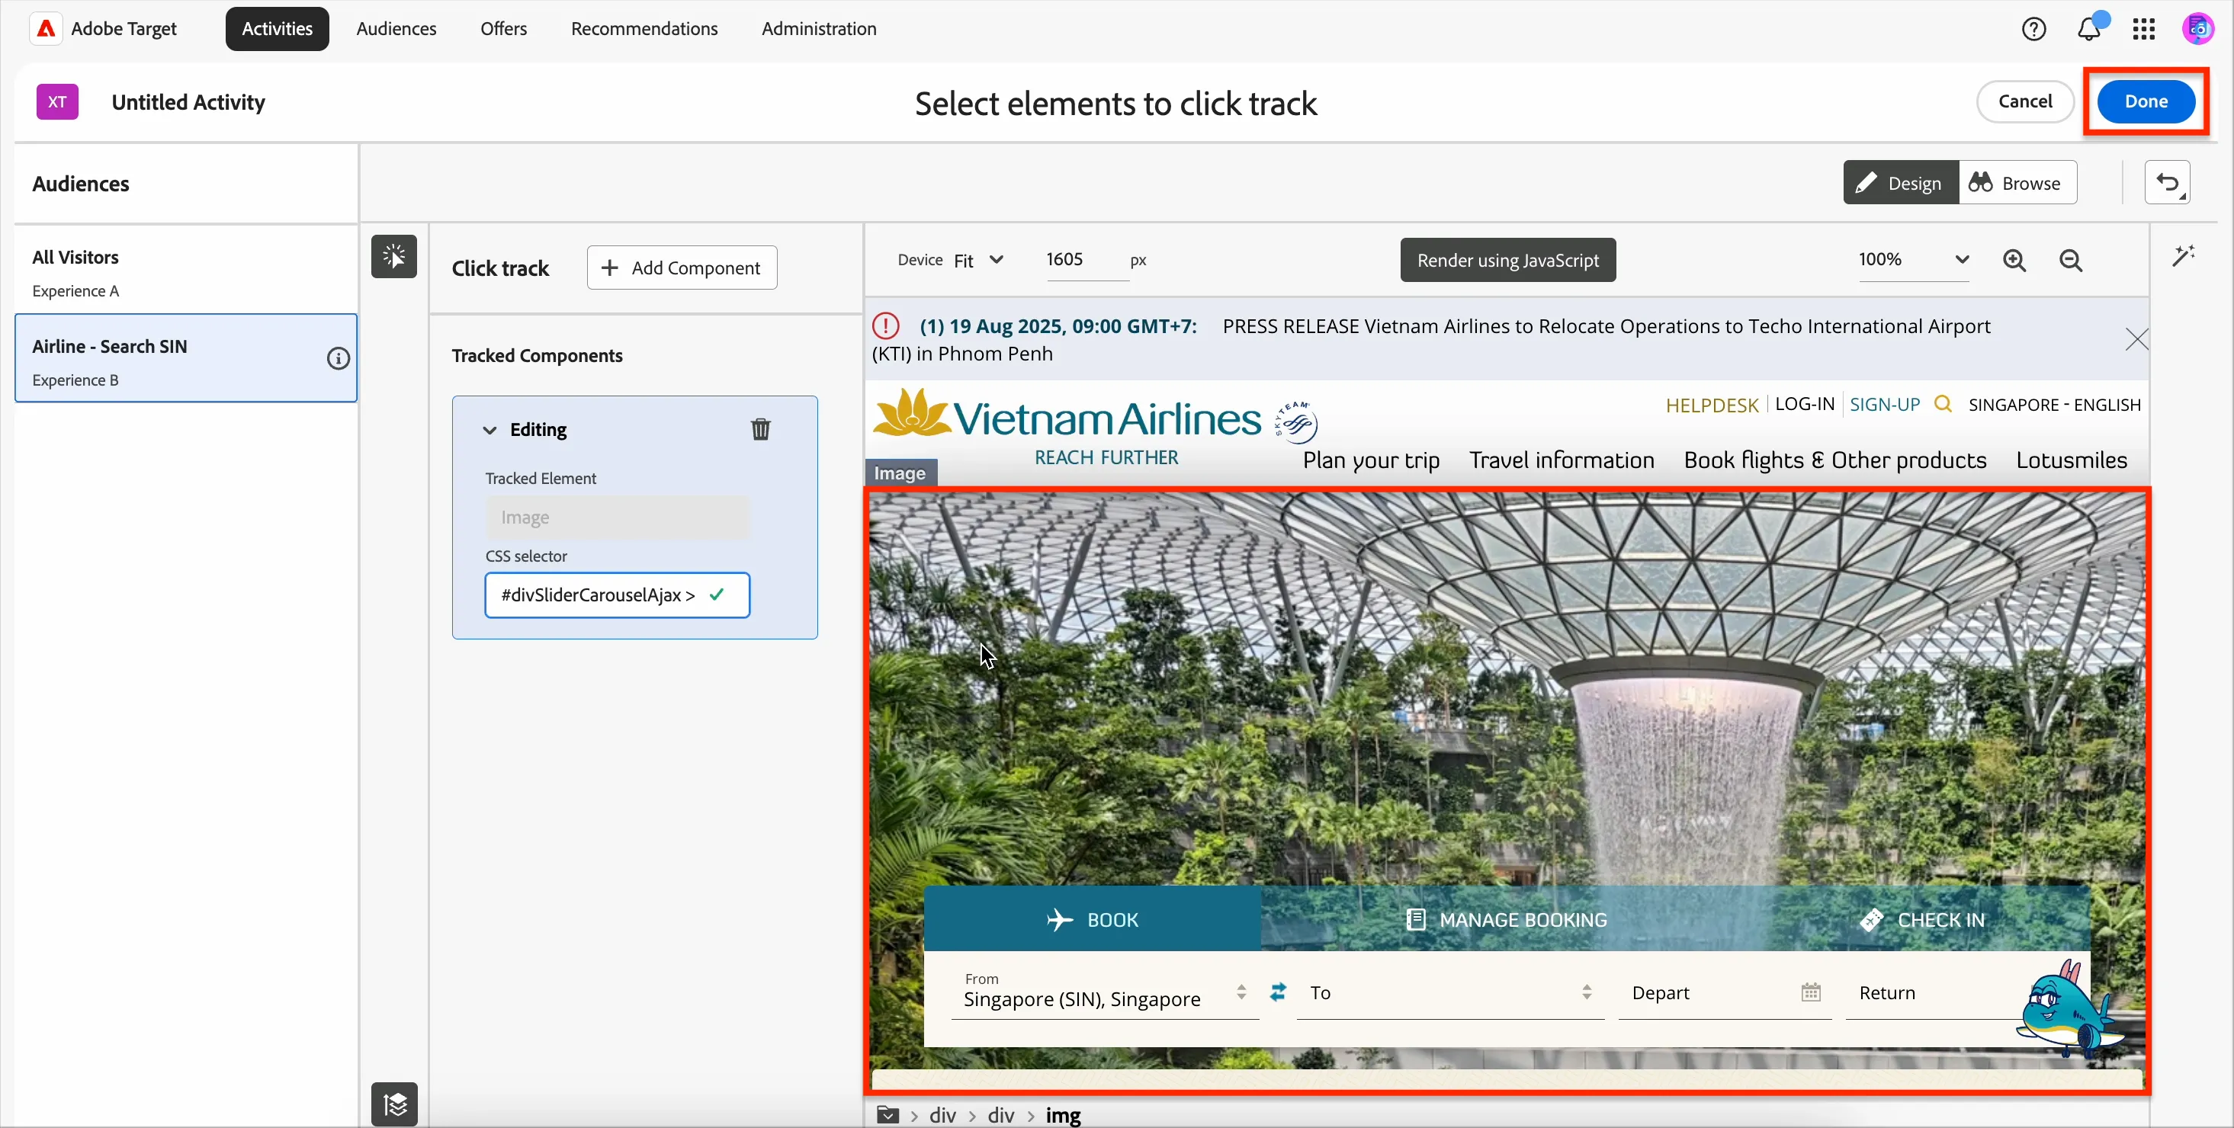Zoom in with the magnifier plus icon
The image size is (2234, 1128).
tap(2014, 260)
